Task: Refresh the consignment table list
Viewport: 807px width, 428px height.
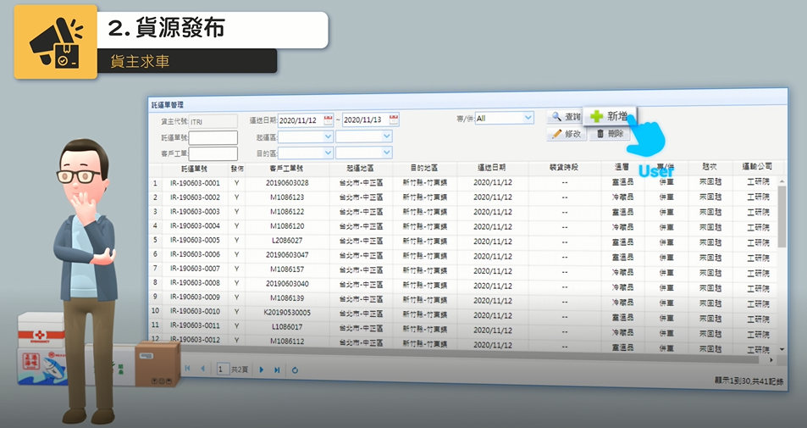Action: 295,370
